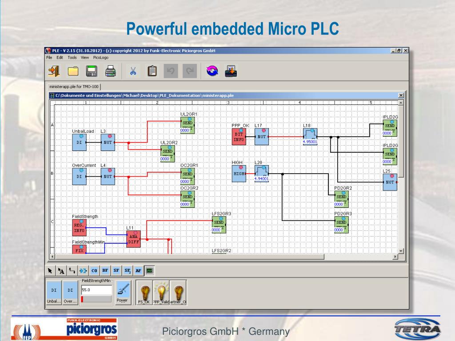Screen dimensions: 455x341
Task: Paste from the clipboard icon
Action: pyautogui.click(x=152, y=71)
